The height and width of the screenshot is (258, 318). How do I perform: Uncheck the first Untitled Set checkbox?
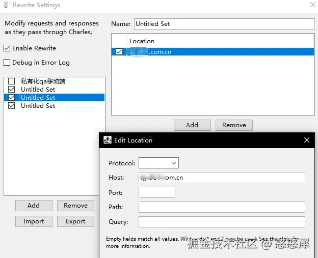click(x=11, y=90)
